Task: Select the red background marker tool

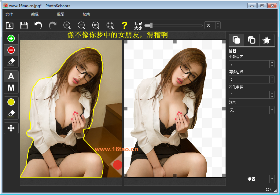Action: pos(11,50)
